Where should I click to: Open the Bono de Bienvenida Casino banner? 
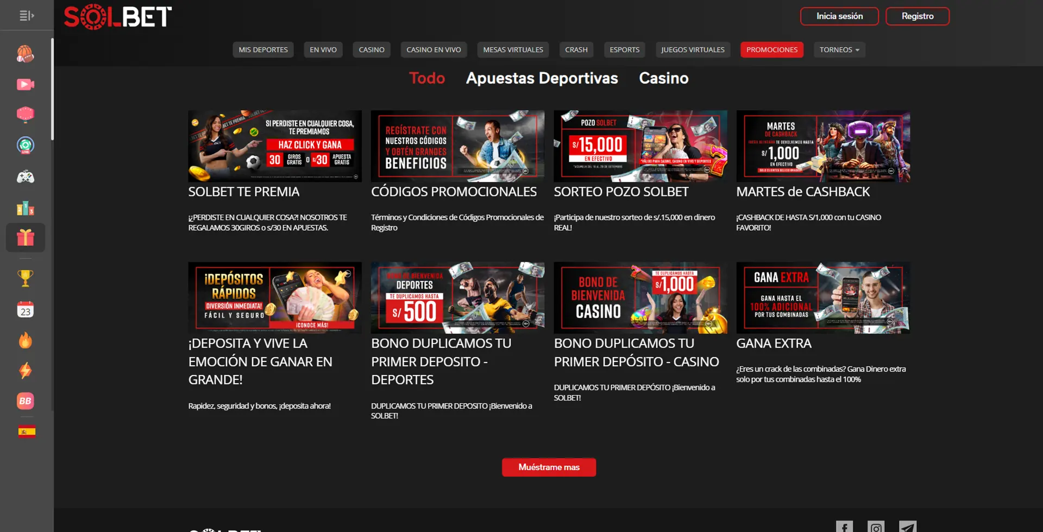click(640, 297)
